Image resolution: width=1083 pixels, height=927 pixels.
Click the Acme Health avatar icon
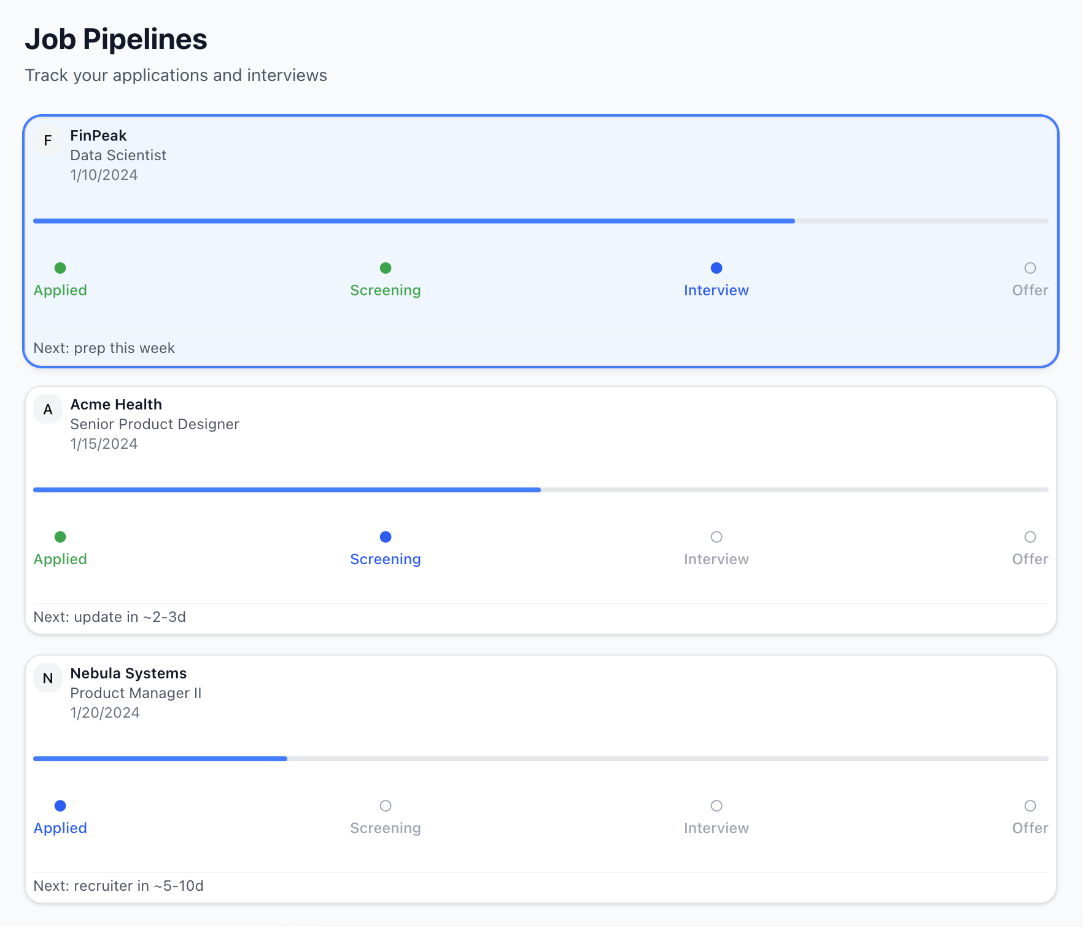pos(47,409)
